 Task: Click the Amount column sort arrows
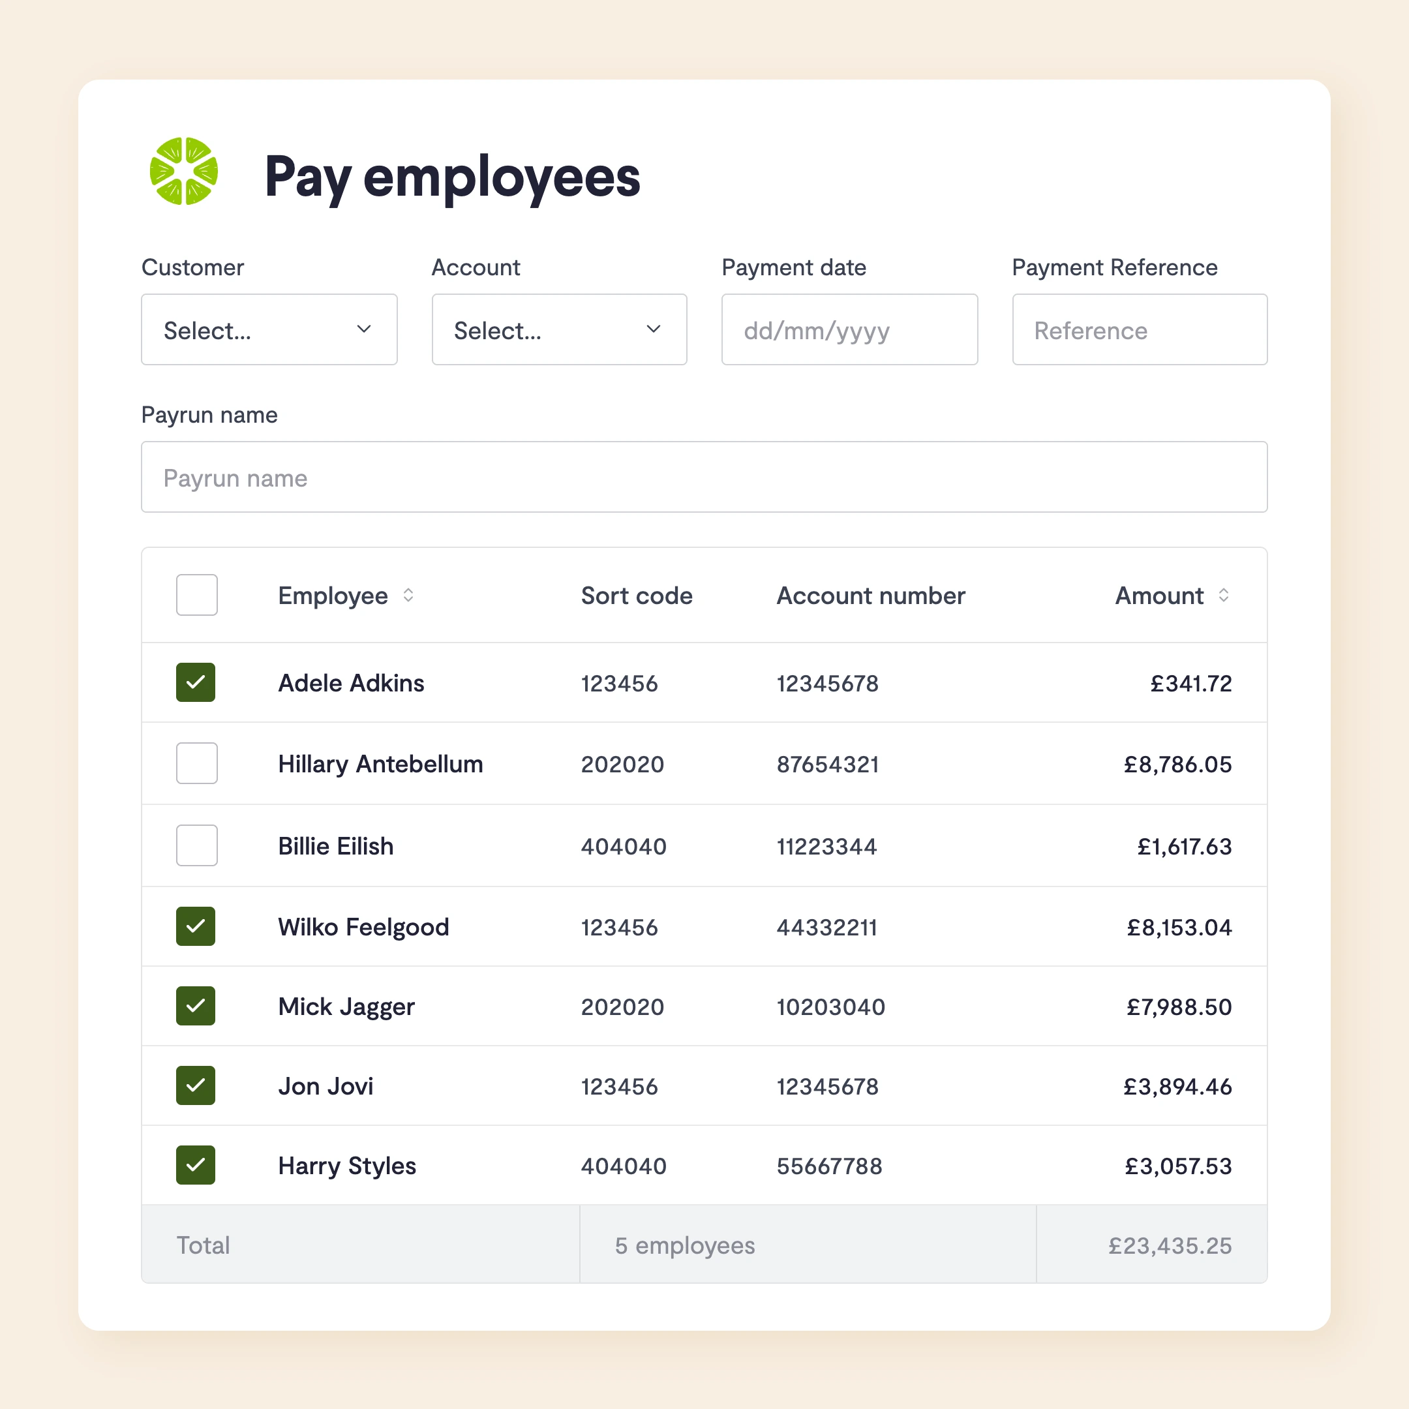point(1224,595)
